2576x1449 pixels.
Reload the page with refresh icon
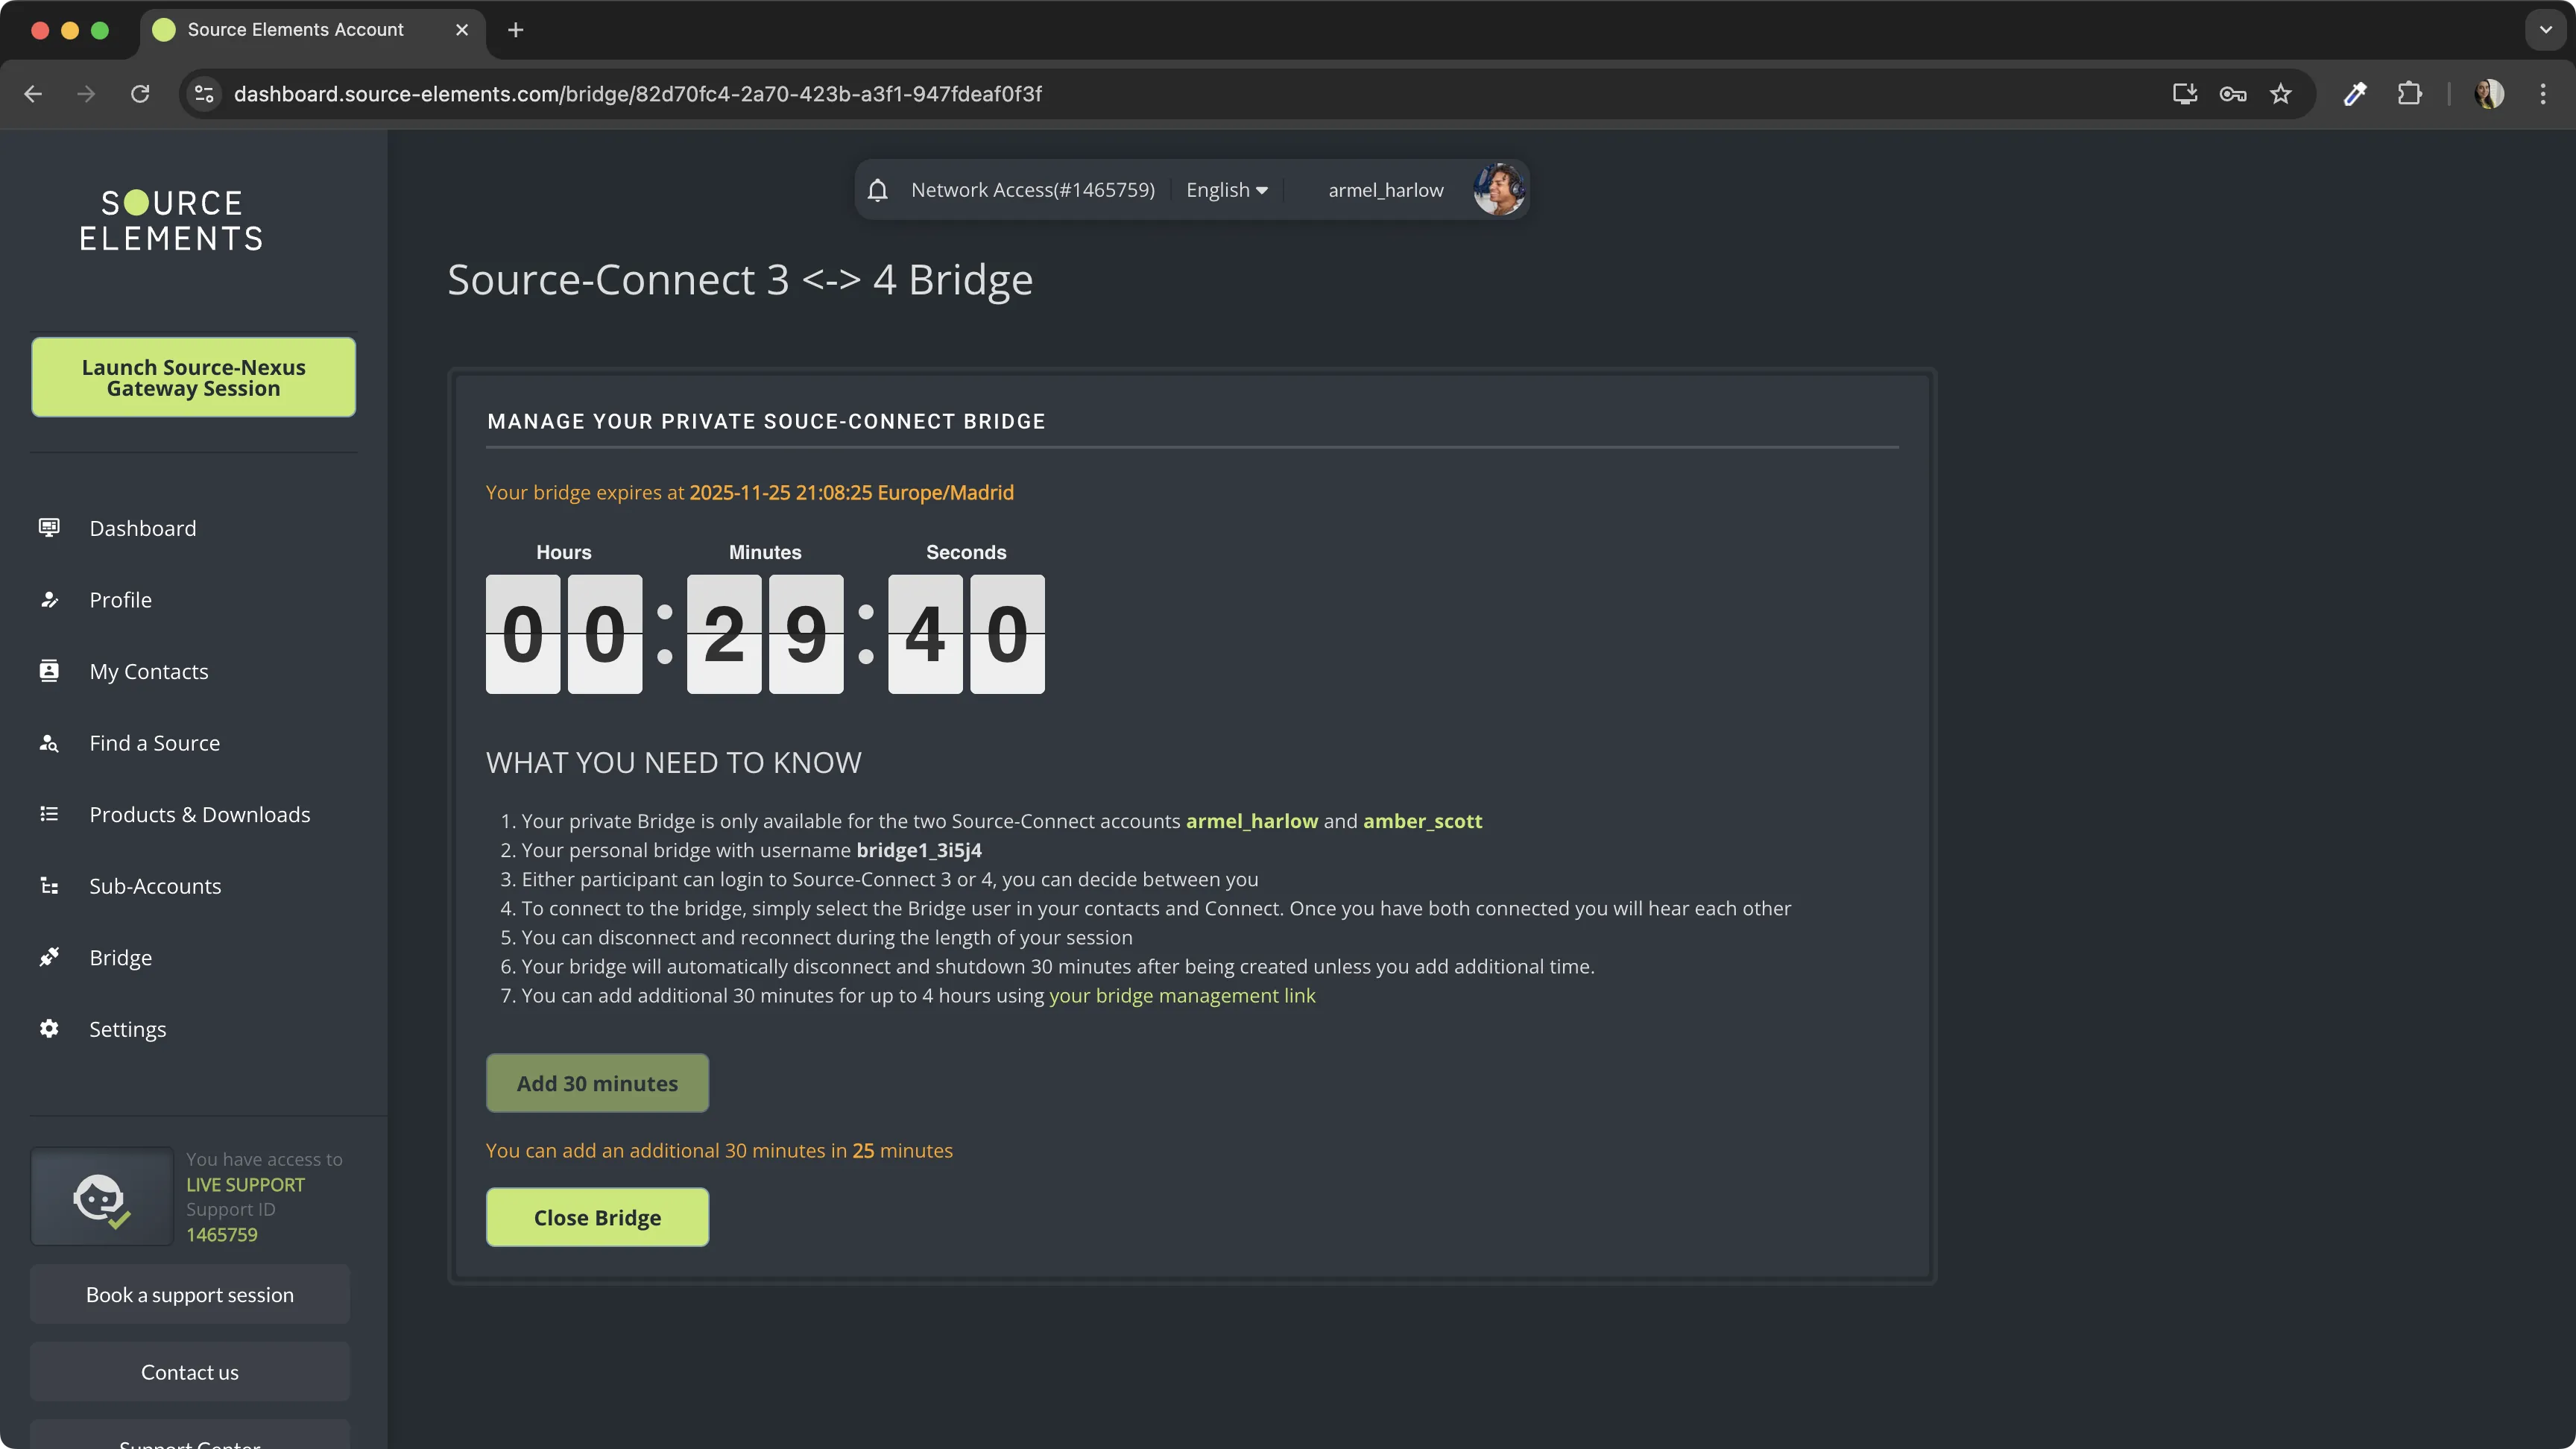click(140, 94)
